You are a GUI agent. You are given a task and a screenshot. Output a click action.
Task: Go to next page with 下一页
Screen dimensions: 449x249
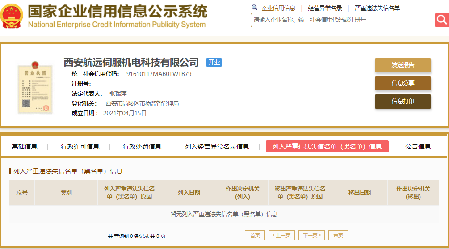tap(311, 235)
